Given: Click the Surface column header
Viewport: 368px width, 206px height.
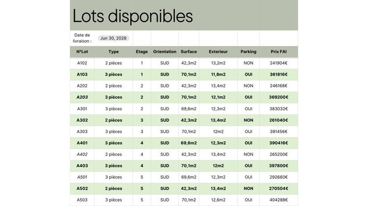Looking at the screenshot, I should (189, 51).
